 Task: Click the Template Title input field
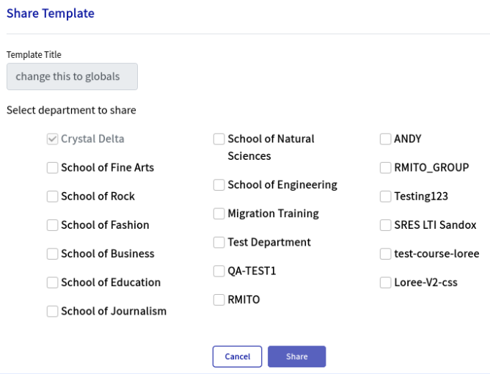pos(72,77)
